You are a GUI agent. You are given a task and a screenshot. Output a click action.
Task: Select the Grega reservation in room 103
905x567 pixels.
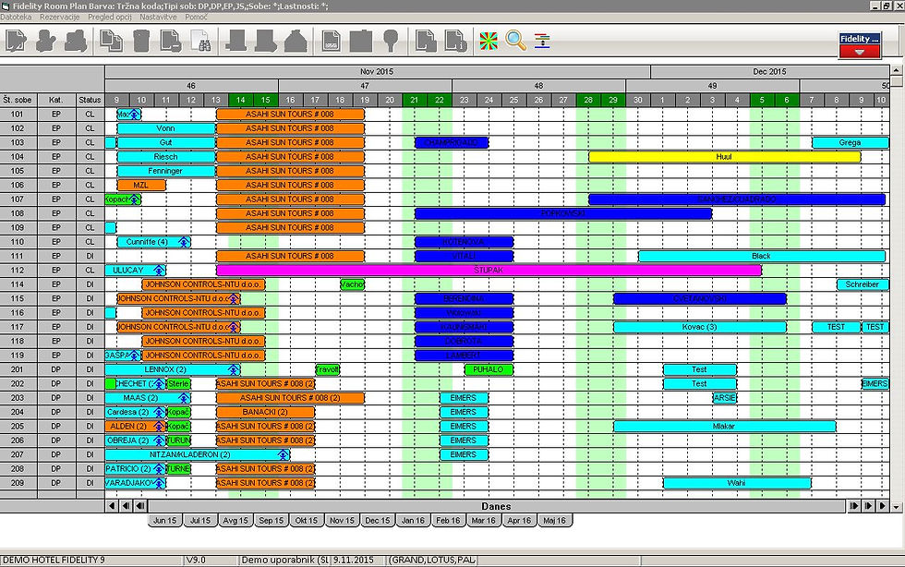point(851,142)
